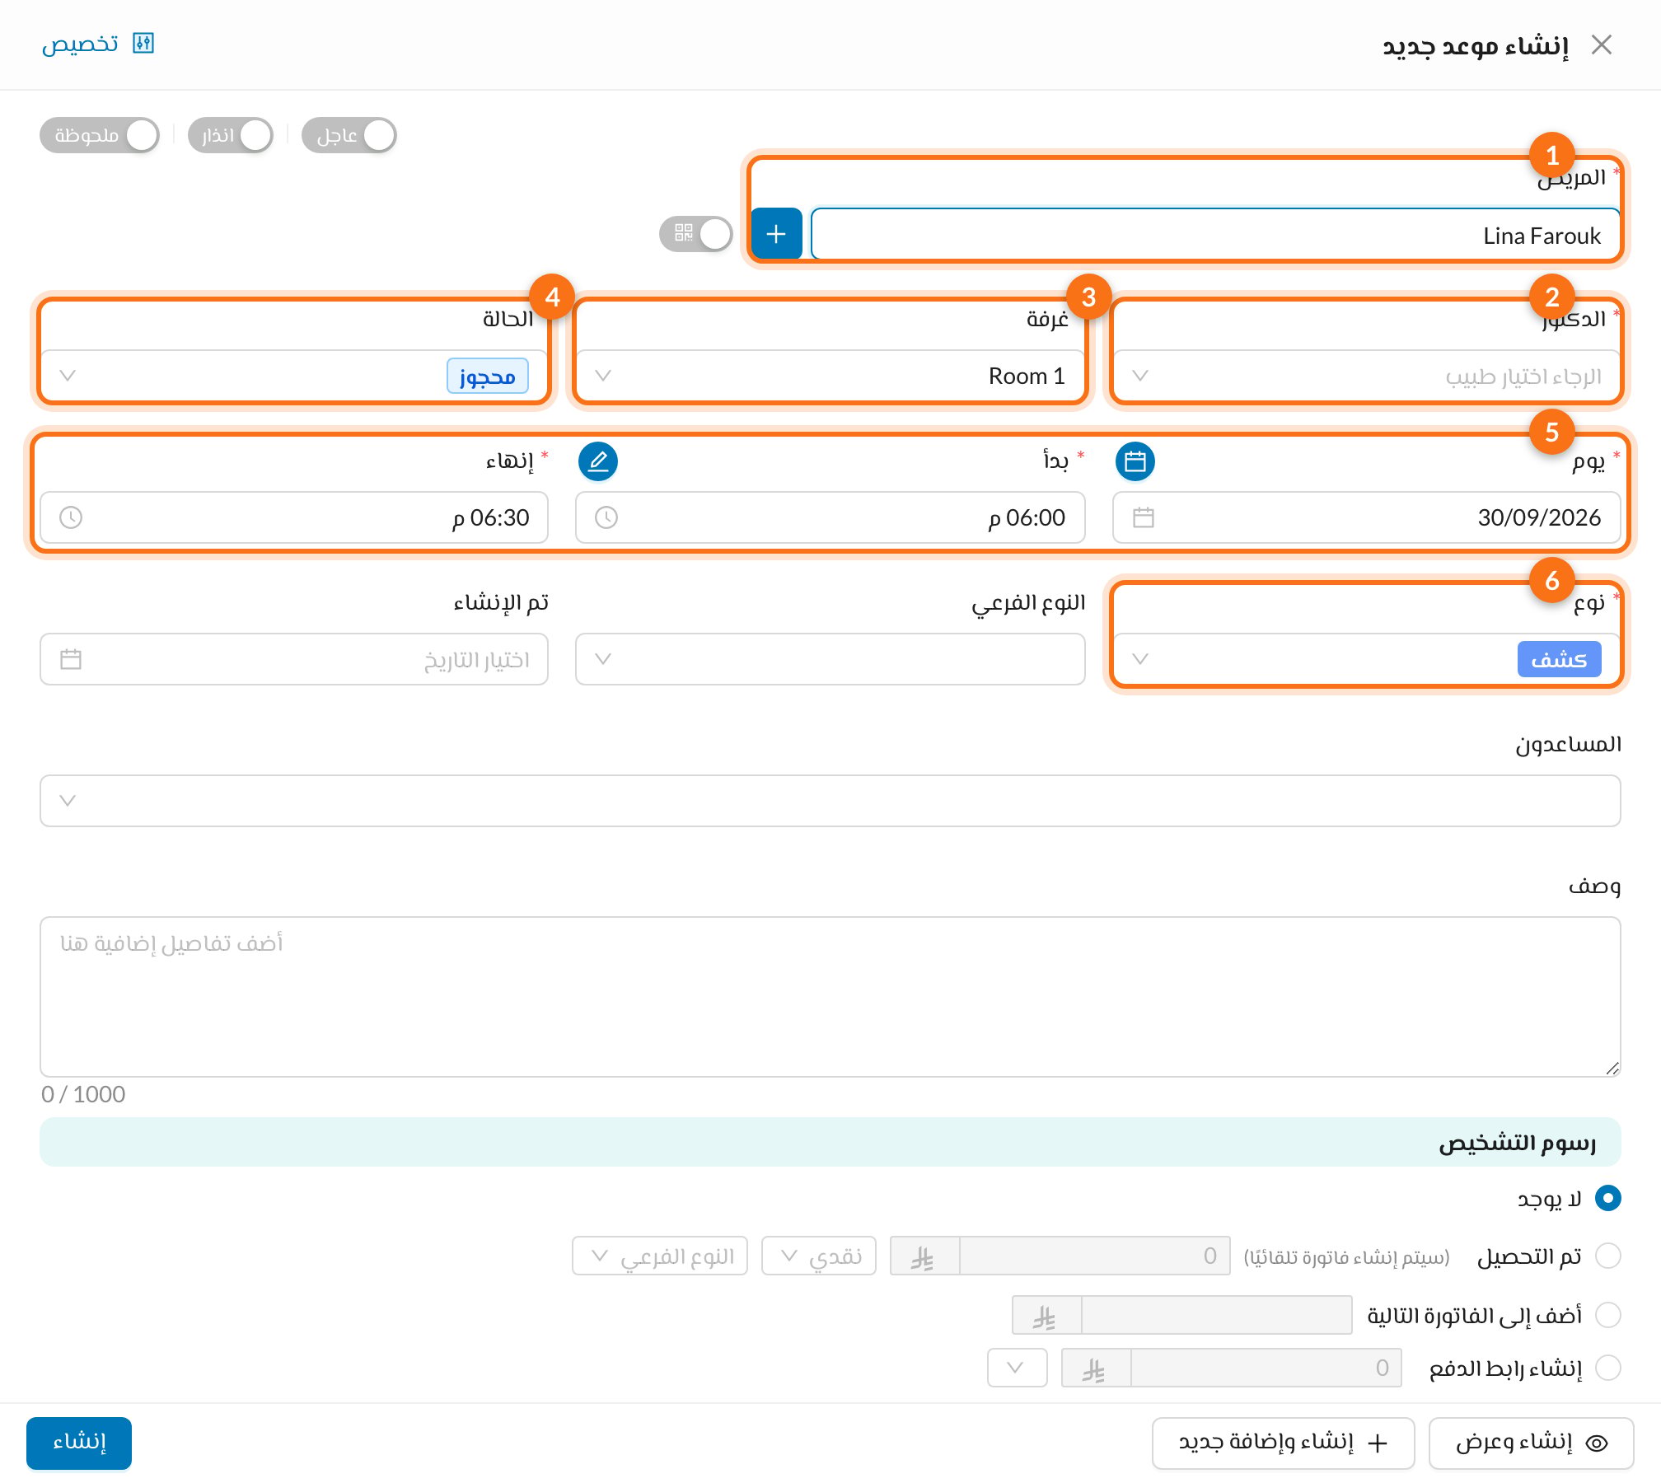Click the blue إنشاء create button
This screenshot has width=1661, height=1483.
pyautogui.click(x=79, y=1443)
